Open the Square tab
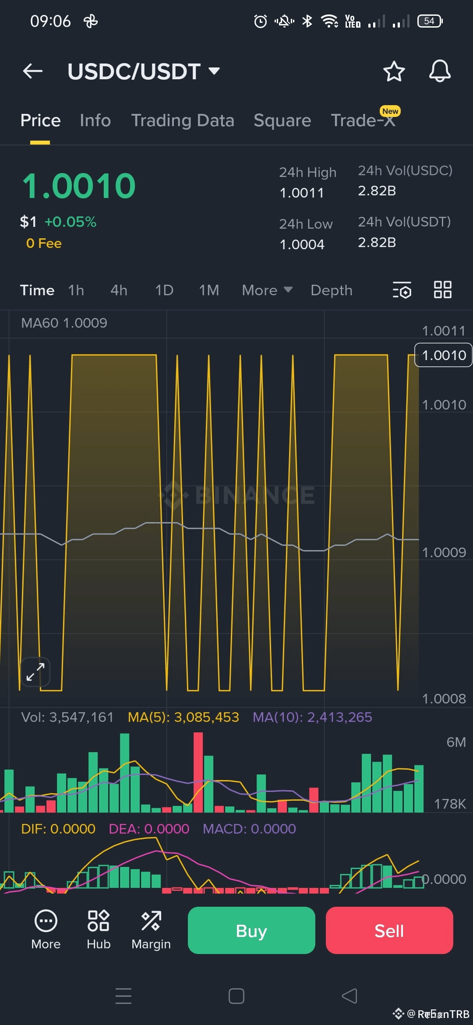Viewport: 473px width, 1025px height. pos(282,120)
